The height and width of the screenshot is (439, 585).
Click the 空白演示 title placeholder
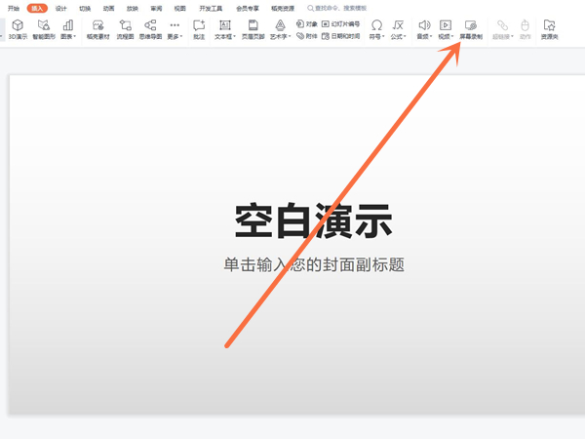click(x=313, y=222)
